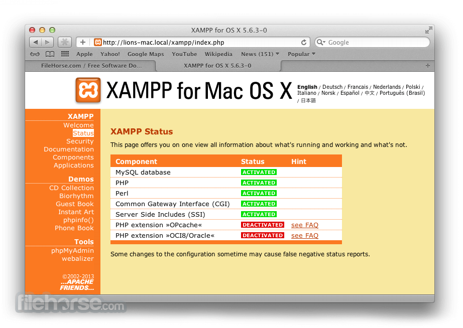Open the Yahoo! bookmark
This screenshot has width=463, height=328.
110,54
